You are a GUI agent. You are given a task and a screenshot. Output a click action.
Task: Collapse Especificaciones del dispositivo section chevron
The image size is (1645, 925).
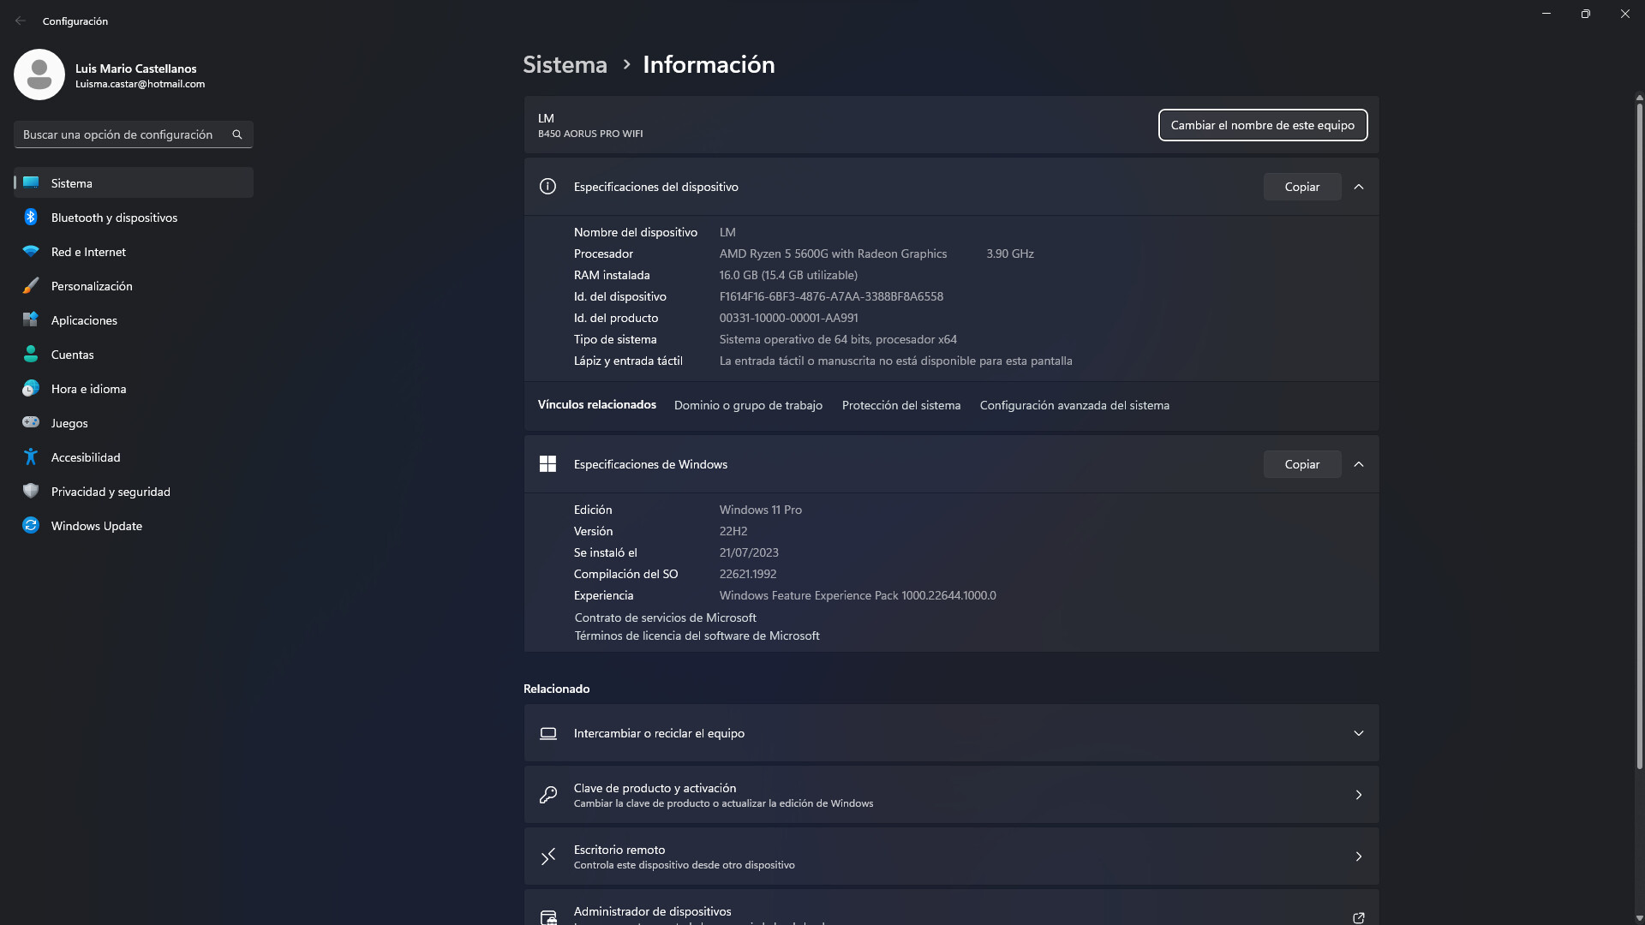point(1359,187)
